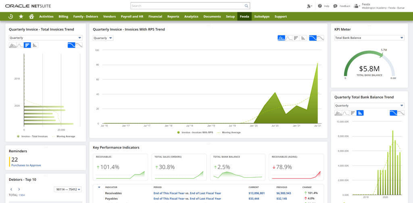Toggle Invoice - Invoices With RPS legend series
Viewport: 413px width, 203px height.
[x=195, y=133]
